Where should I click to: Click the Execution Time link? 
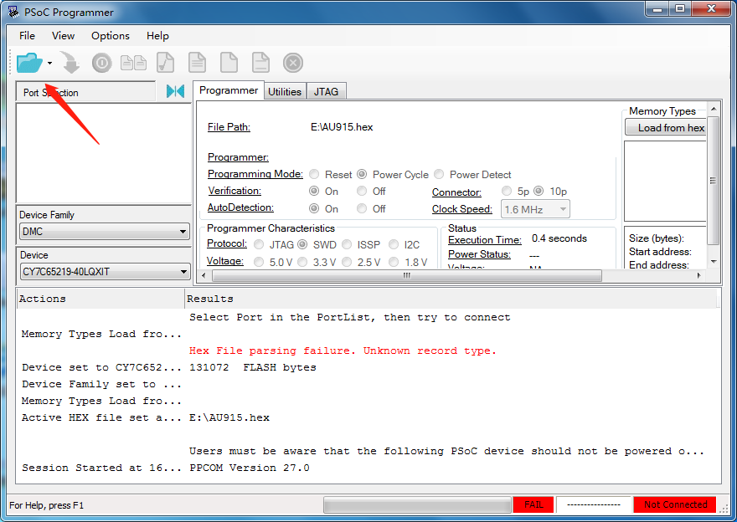485,240
